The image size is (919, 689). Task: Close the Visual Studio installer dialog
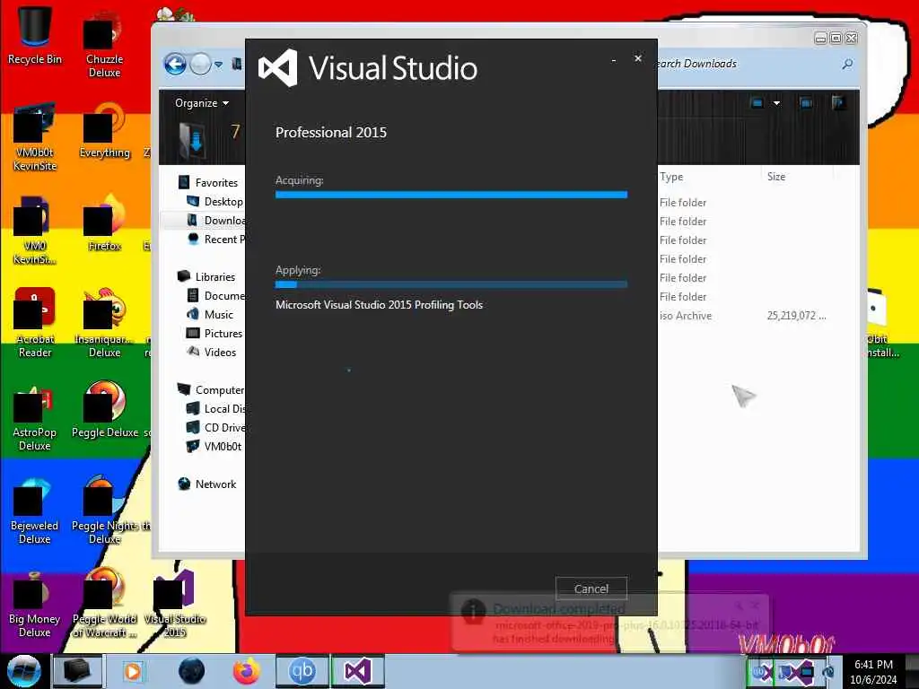(x=638, y=58)
